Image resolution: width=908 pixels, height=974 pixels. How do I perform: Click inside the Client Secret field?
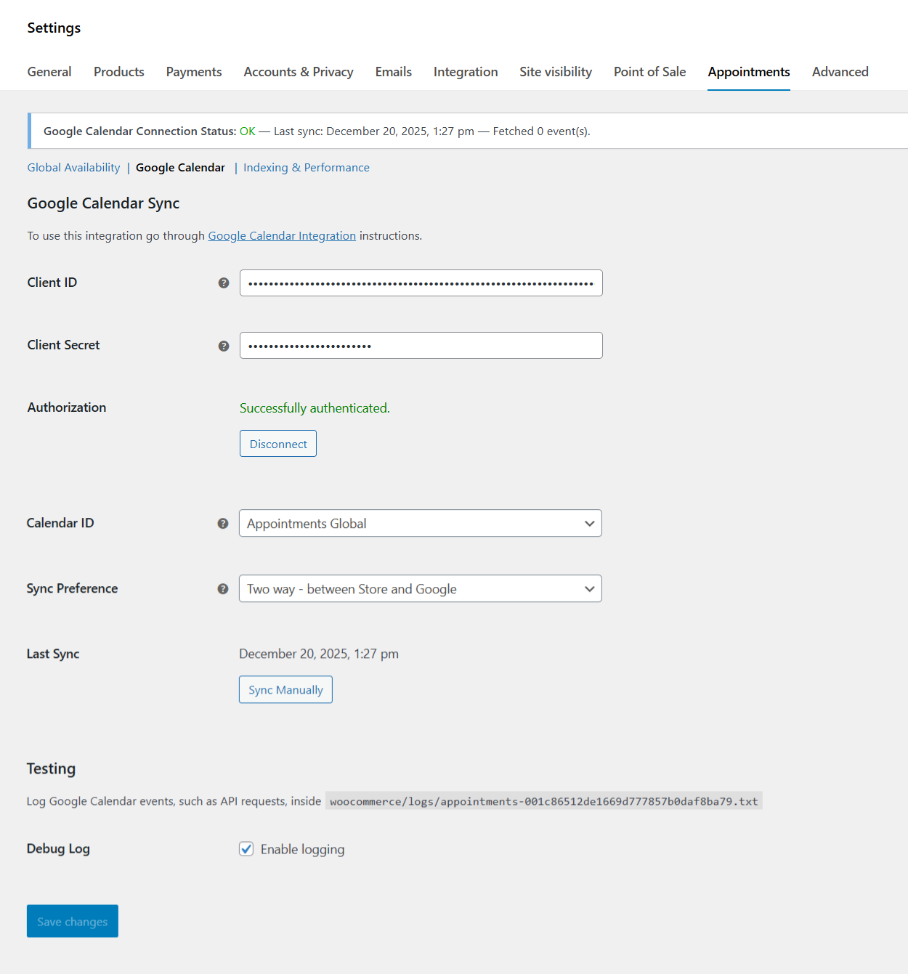[x=421, y=345]
